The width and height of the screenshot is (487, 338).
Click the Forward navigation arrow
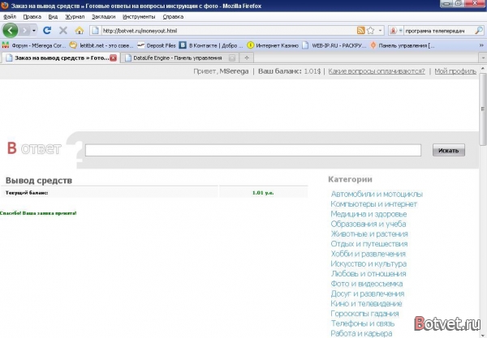[25, 30]
